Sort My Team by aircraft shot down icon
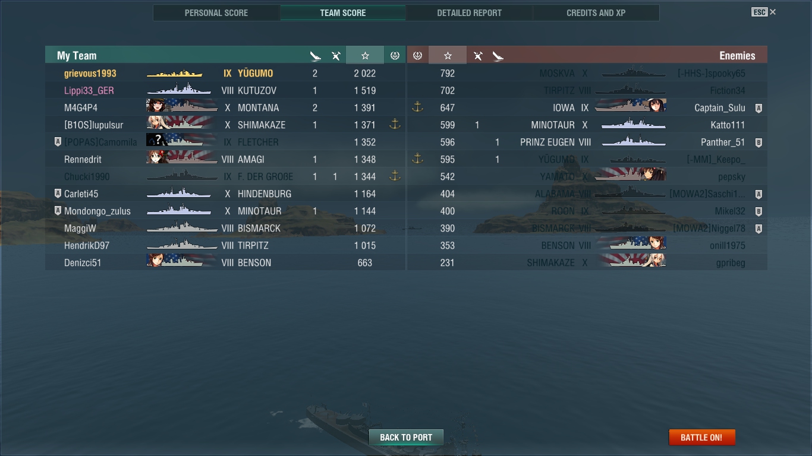 click(336, 56)
